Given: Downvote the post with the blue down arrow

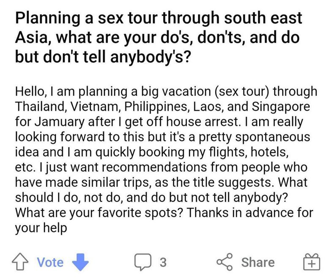Looking at the screenshot, I should tap(81, 262).
